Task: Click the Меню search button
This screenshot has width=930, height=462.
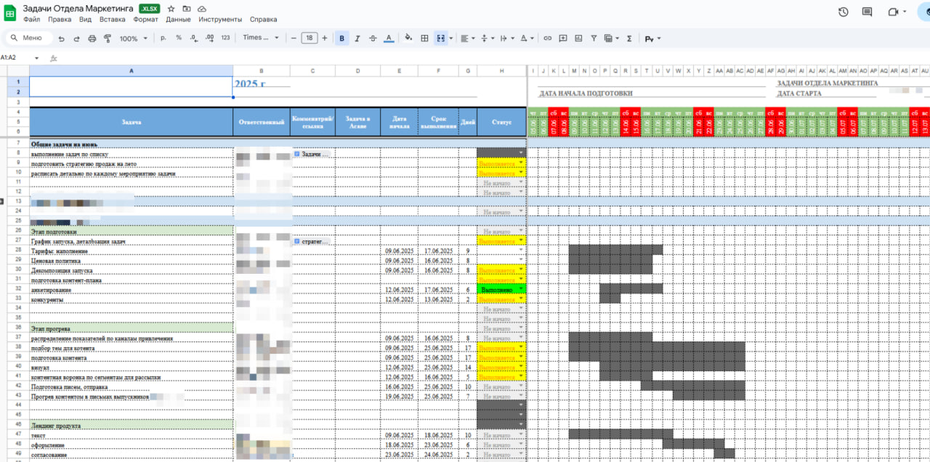Action: pyautogui.click(x=28, y=38)
